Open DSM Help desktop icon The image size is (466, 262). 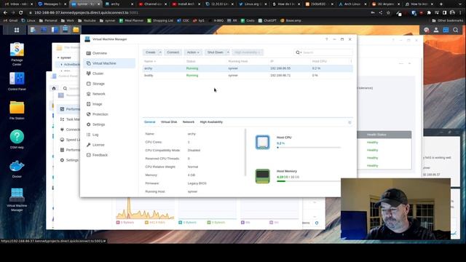click(17, 139)
